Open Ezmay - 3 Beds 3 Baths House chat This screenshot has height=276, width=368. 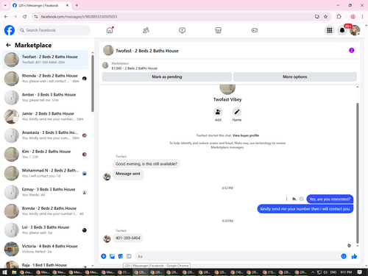(46, 192)
